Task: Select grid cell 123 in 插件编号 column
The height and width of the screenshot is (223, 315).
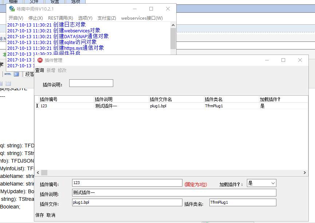Action: (67, 106)
